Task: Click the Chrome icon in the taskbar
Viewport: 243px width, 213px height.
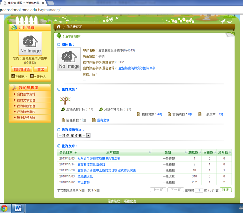Action: pos(4,208)
